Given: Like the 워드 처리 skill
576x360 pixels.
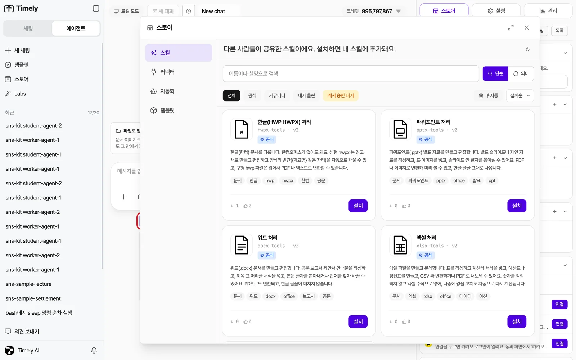Looking at the screenshot, I should pos(247,322).
